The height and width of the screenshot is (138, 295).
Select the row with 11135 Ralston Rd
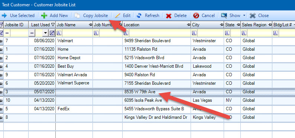pyautogui.click(x=147, y=49)
